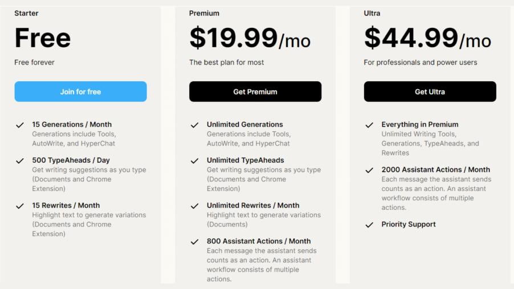Click checkmark next to Unlimited Generations

pyautogui.click(x=194, y=125)
